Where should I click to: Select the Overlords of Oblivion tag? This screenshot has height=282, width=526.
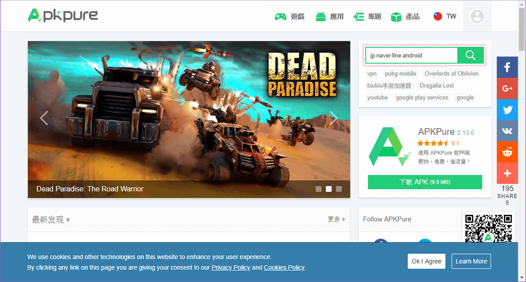point(452,74)
